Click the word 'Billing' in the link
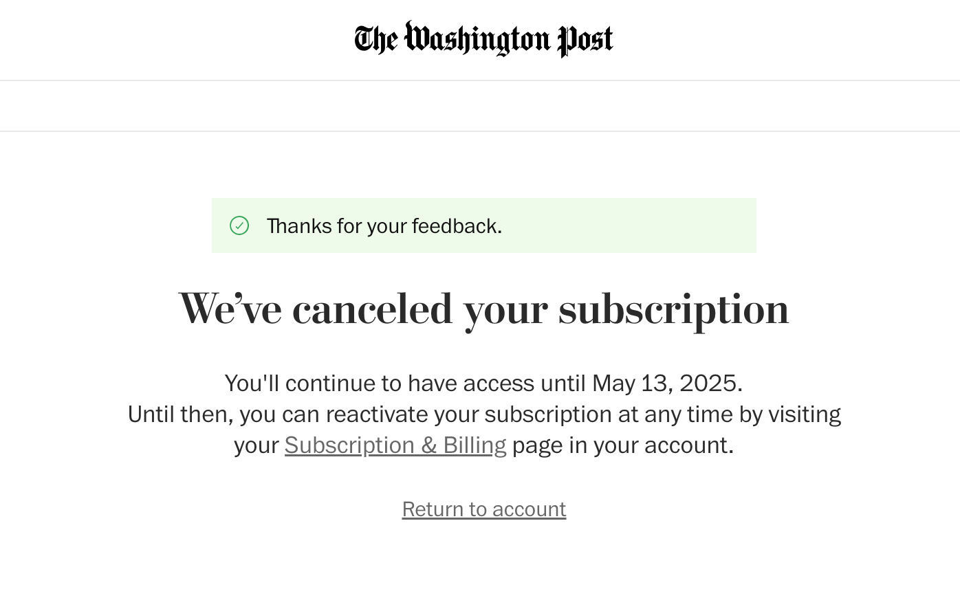Image resolution: width=960 pixels, height=609 pixels. point(474,445)
